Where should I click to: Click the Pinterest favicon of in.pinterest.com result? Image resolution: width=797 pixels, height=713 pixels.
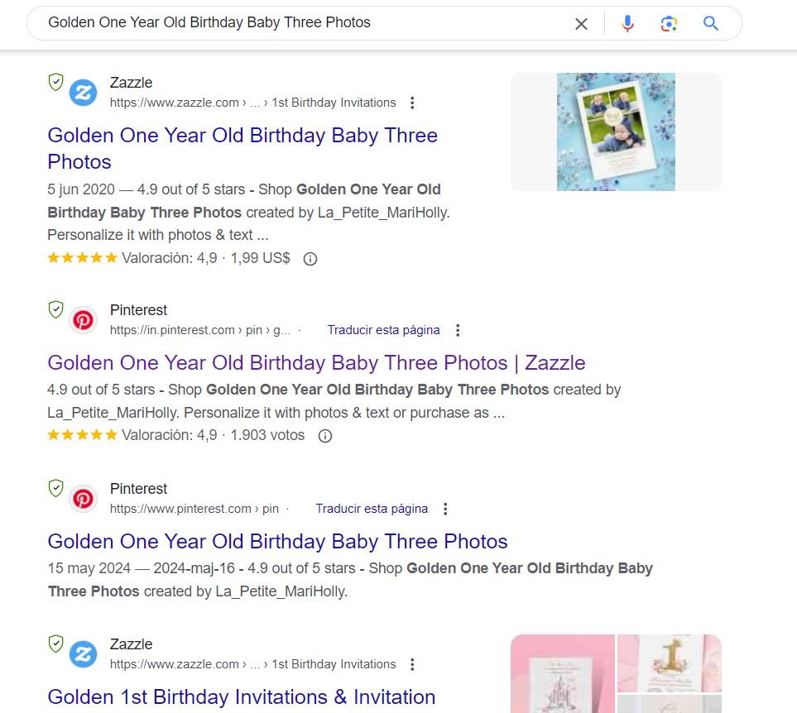click(84, 320)
